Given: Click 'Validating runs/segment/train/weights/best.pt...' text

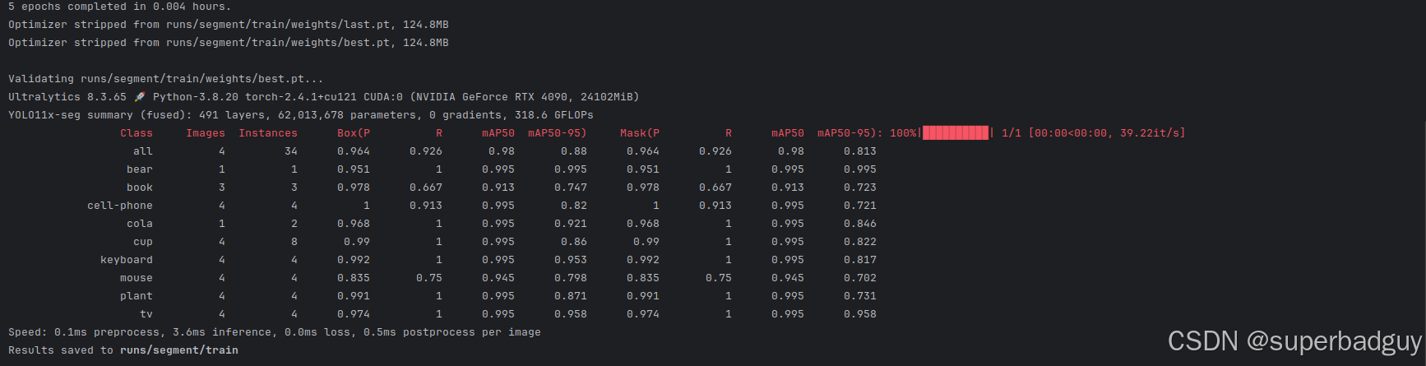Looking at the screenshot, I should coord(166,79).
